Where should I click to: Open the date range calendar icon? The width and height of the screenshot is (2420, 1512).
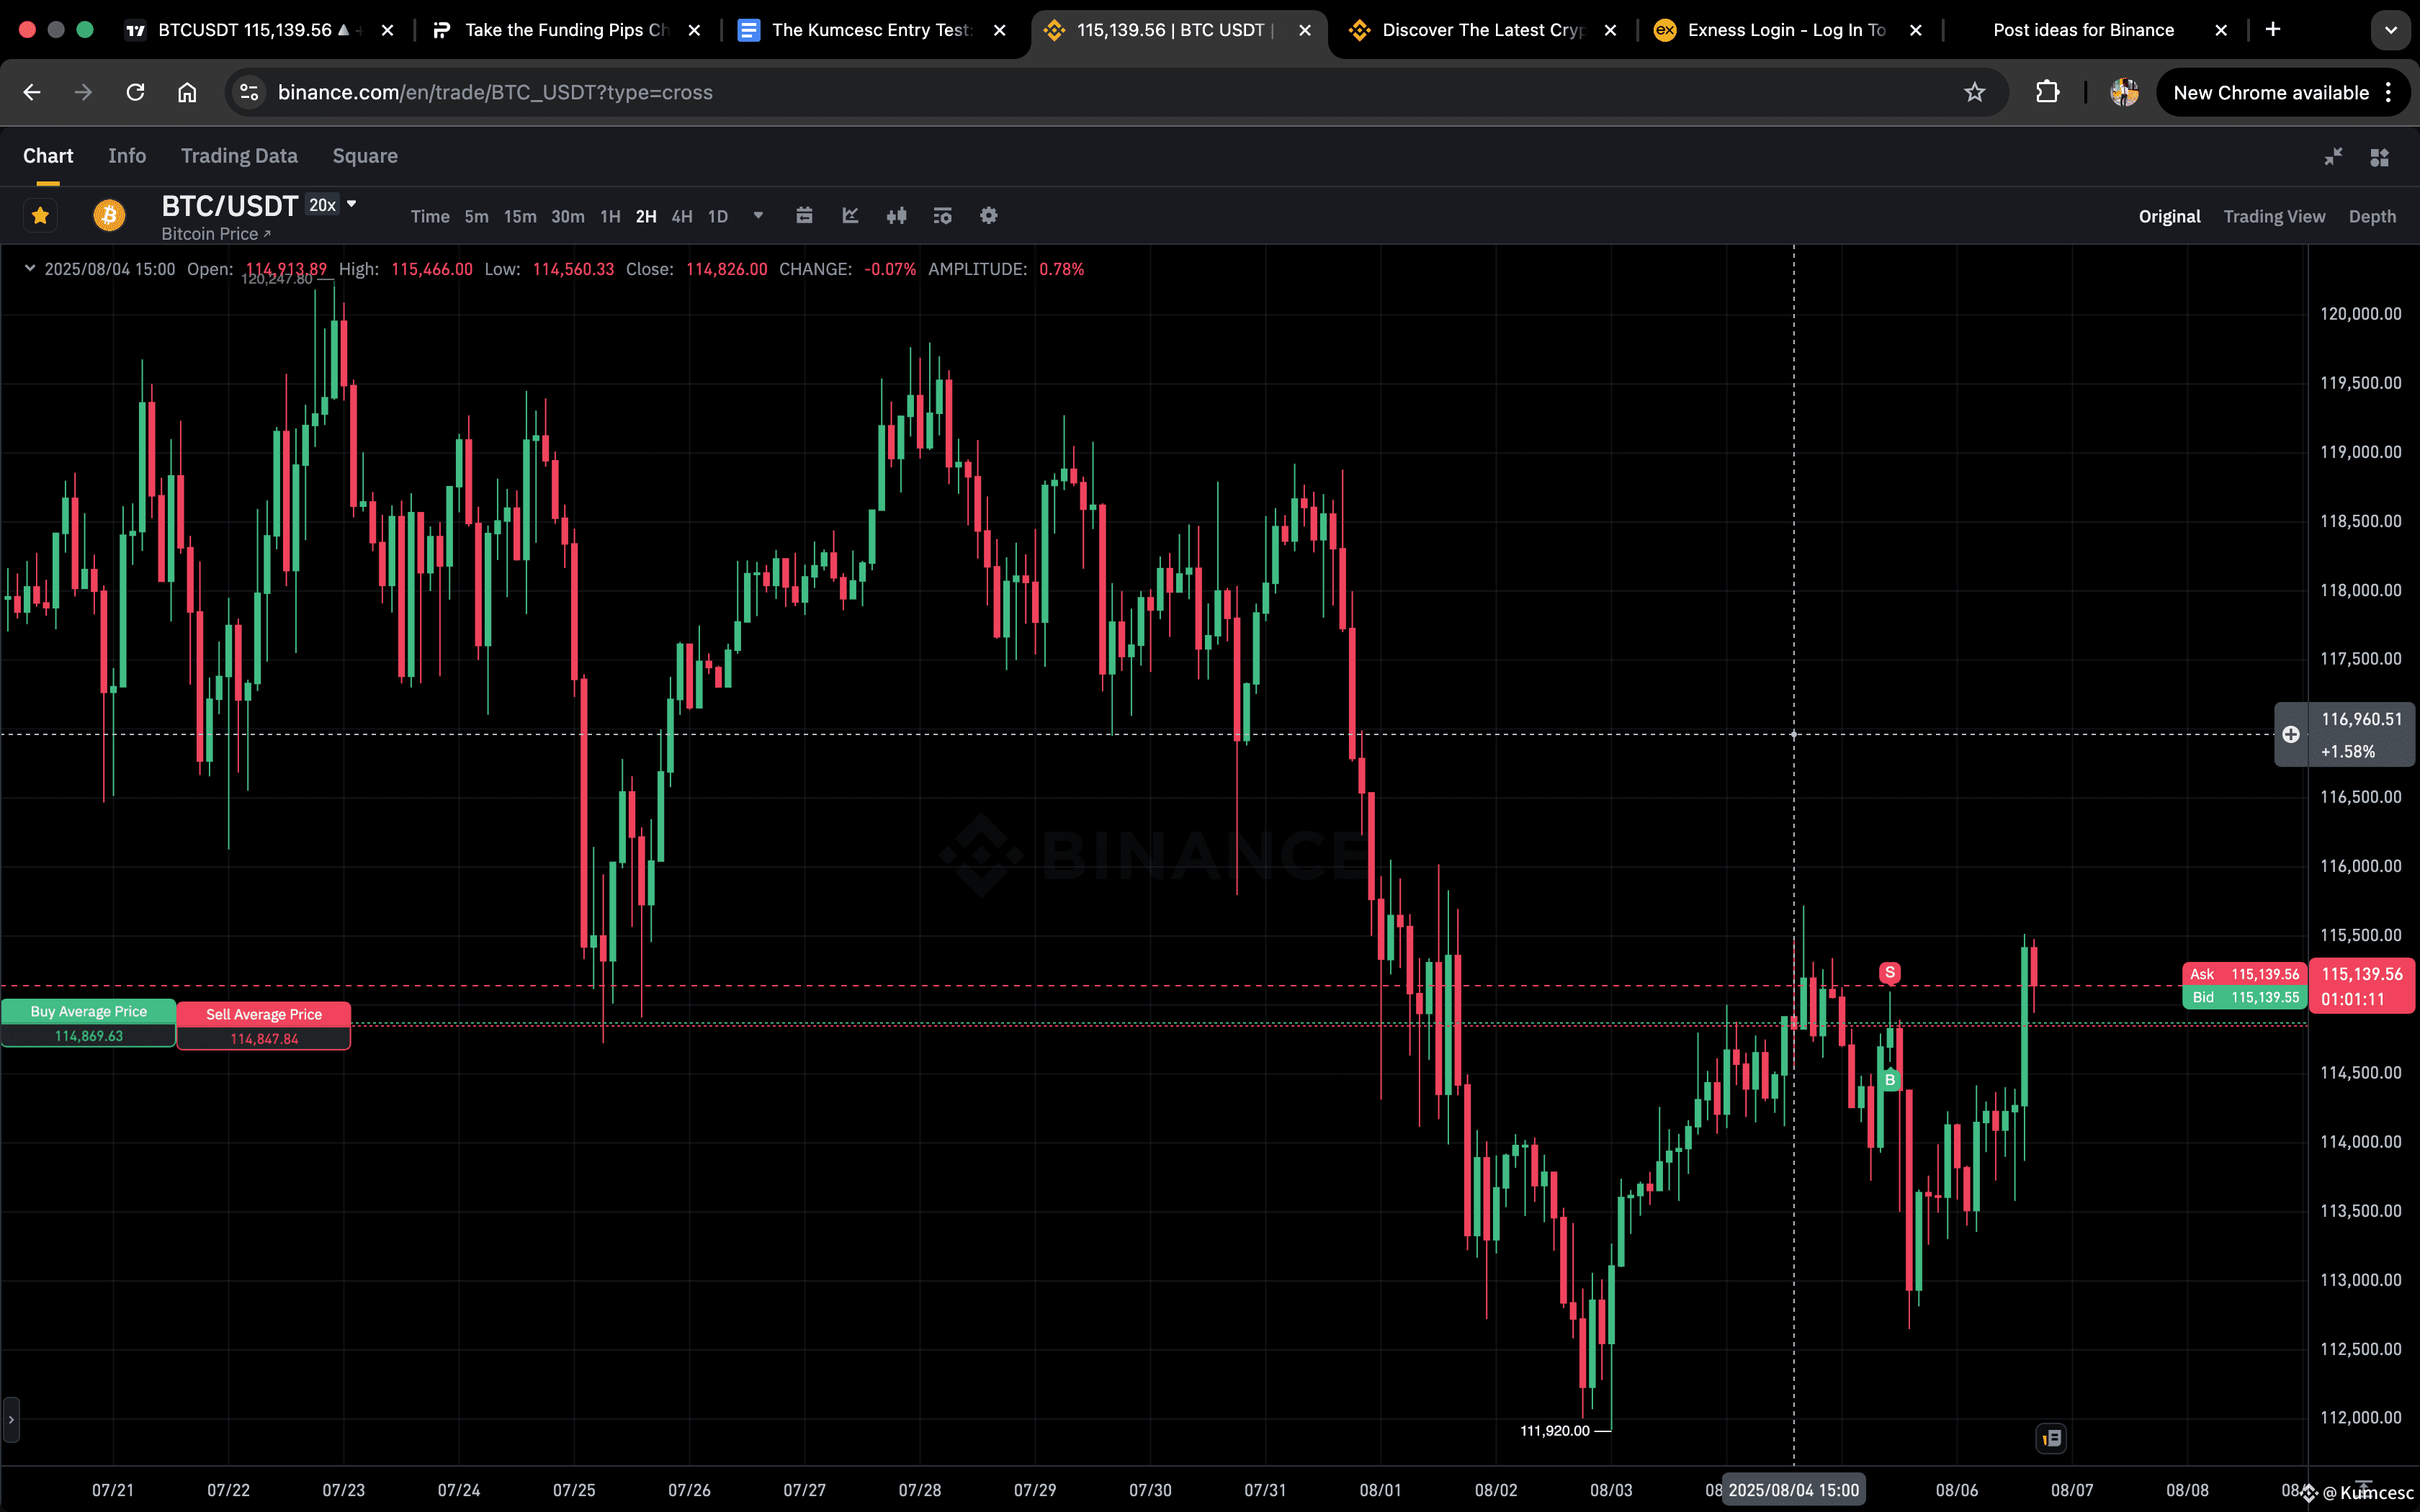click(804, 215)
